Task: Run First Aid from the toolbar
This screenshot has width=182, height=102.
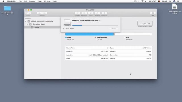Action: click(x=77, y=13)
